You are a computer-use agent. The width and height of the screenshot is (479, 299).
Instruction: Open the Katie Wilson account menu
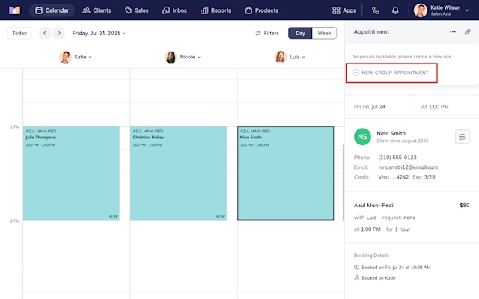442,10
